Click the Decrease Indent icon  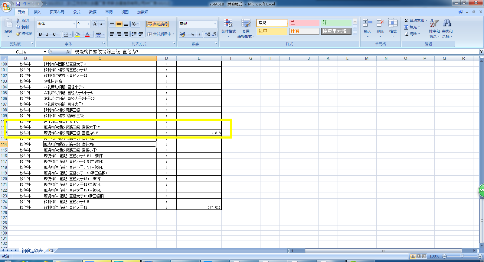pos(134,34)
